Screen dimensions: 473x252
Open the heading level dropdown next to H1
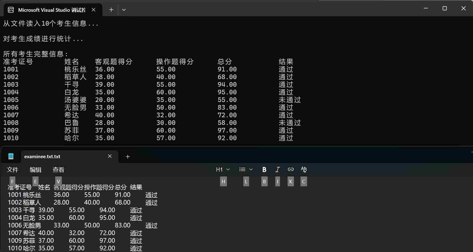click(228, 169)
